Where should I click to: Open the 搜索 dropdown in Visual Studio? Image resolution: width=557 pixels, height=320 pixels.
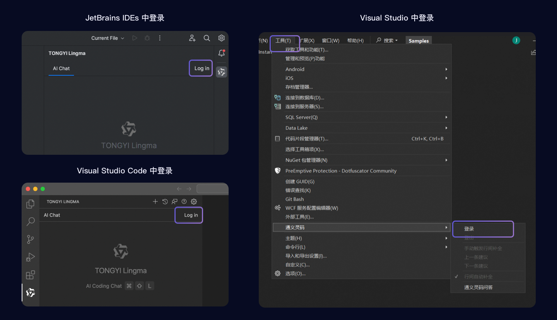387,41
